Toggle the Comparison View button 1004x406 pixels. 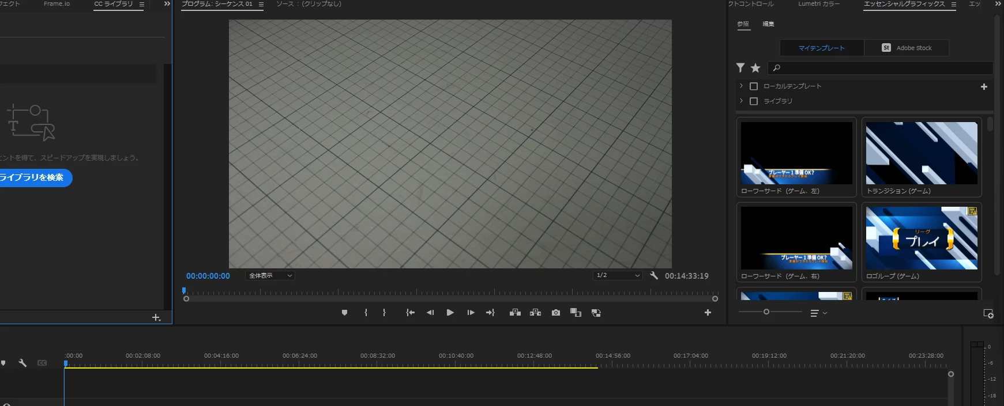coord(576,313)
